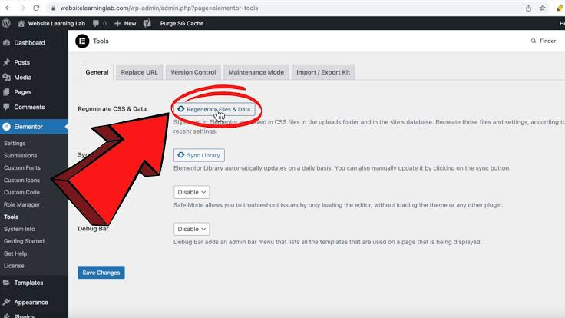This screenshot has height=318, width=565.
Task: Open System Info submenu item
Action: (19, 229)
